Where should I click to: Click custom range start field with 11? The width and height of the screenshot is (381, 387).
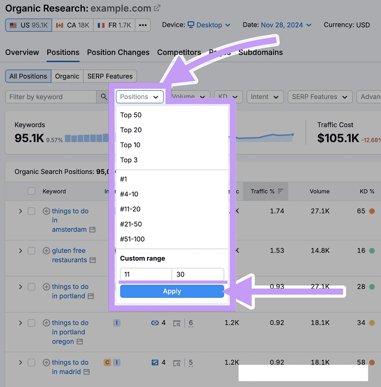[x=146, y=274]
